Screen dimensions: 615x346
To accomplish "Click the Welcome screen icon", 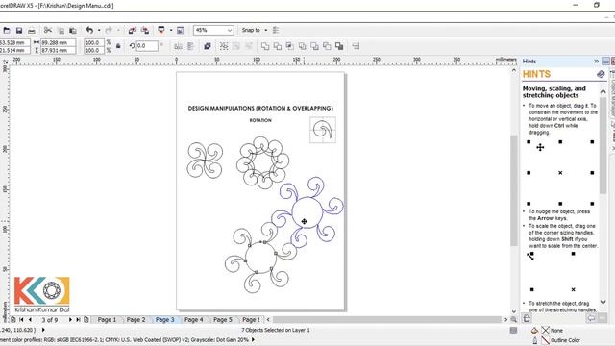I will tap(181, 30).
